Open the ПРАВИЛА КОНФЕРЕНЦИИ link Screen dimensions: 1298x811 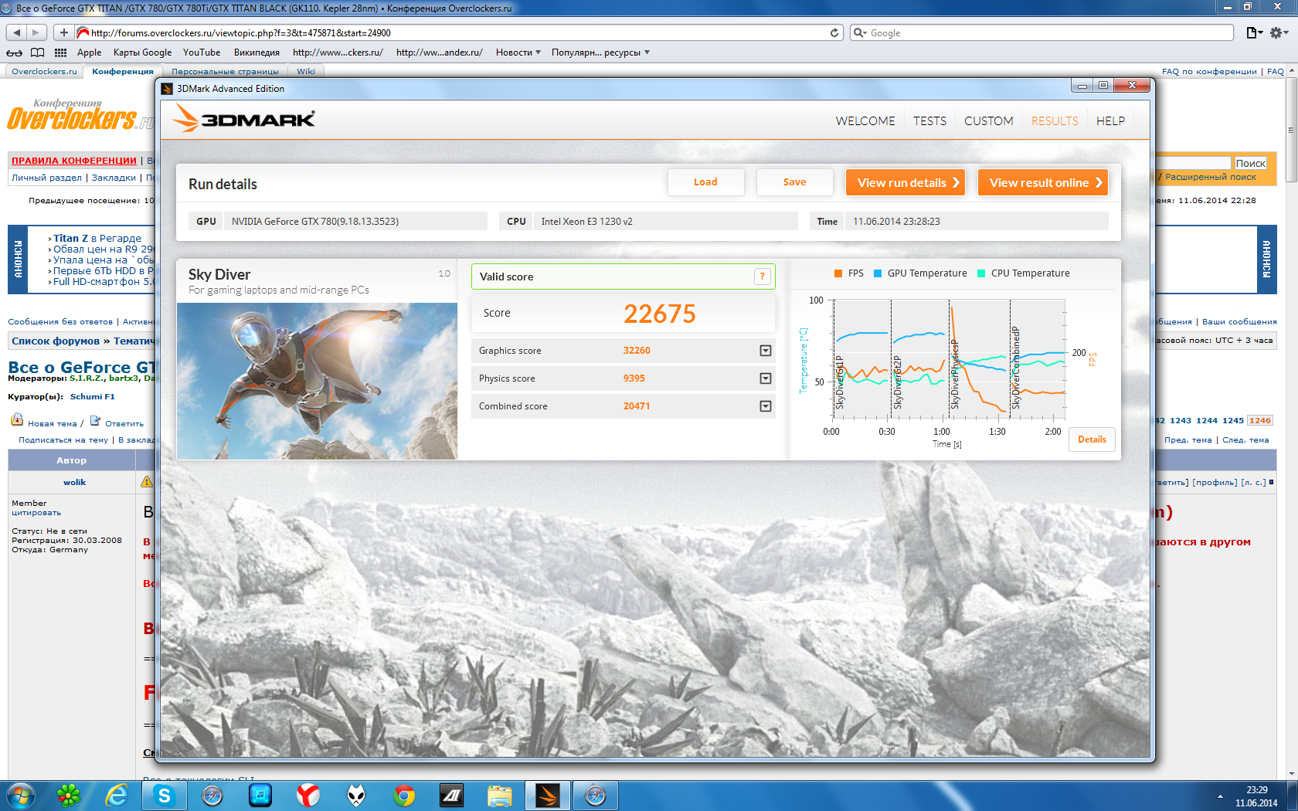pyautogui.click(x=74, y=161)
